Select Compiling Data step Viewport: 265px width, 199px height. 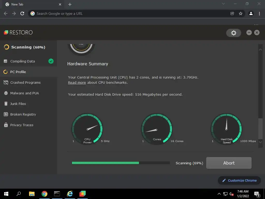click(28, 61)
